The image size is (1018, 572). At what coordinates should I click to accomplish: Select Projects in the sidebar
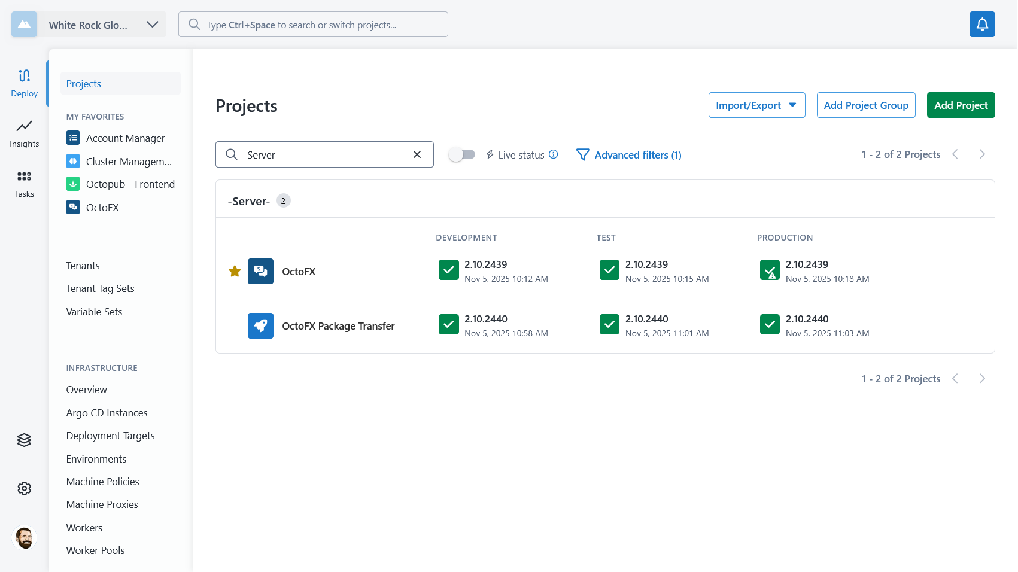click(84, 84)
